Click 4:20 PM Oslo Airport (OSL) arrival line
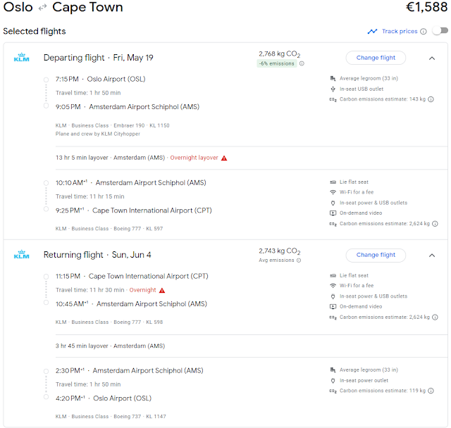 tap(104, 398)
